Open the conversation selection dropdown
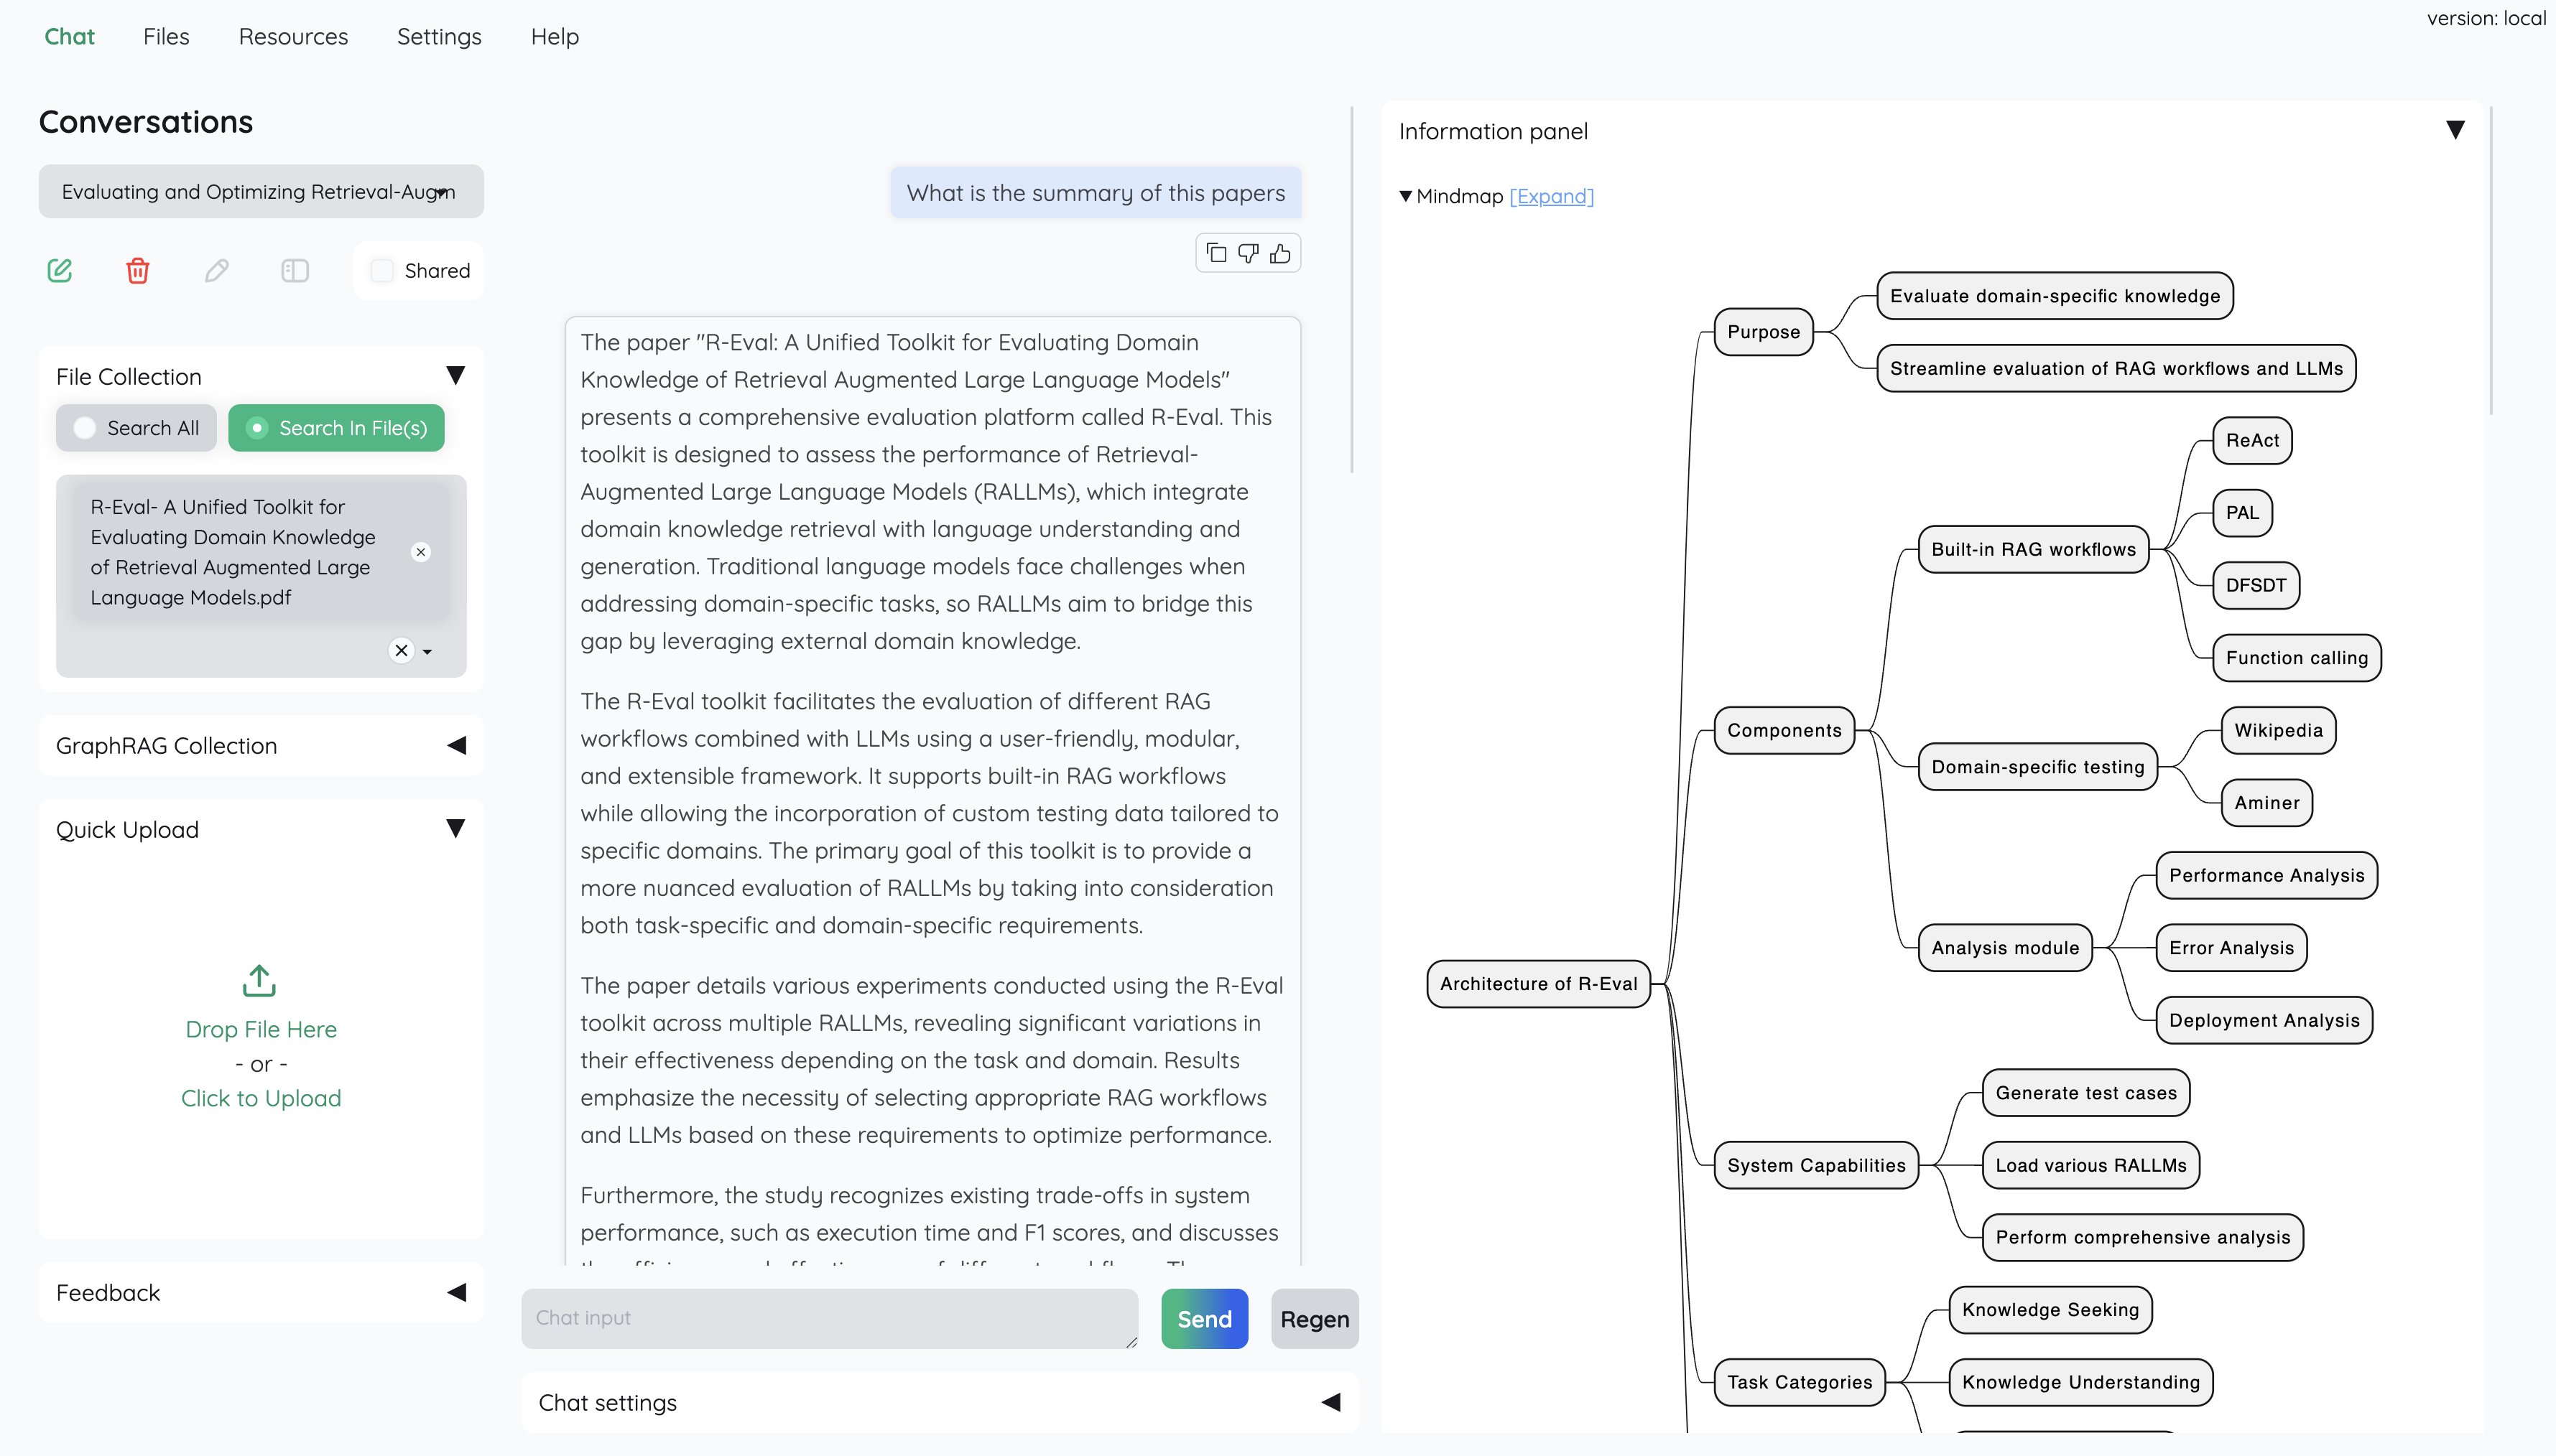Screen dimensions: 2556x1456 [x=261, y=192]
